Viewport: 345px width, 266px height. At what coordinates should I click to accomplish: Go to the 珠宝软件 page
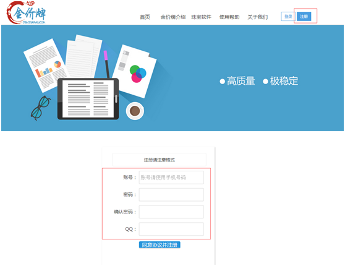[x=201, y=17]
